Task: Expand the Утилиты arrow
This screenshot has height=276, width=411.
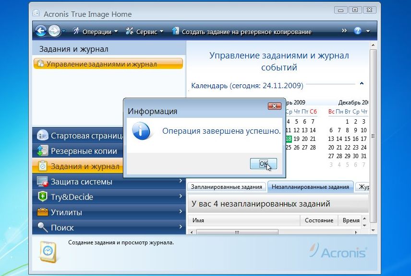Action: [181, 211]
